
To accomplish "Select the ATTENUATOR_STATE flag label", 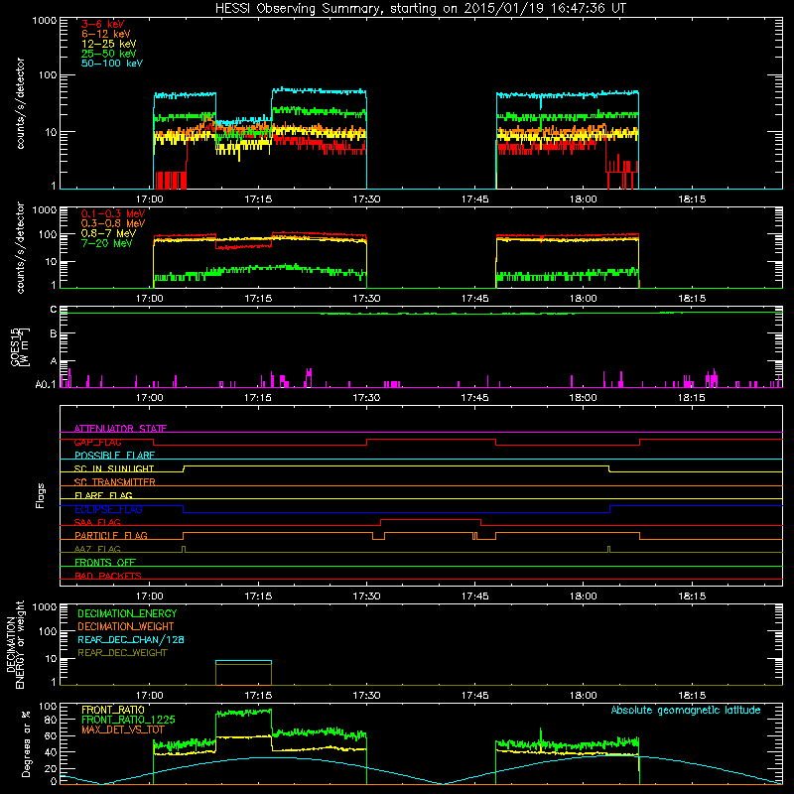I will coord(120,429).
